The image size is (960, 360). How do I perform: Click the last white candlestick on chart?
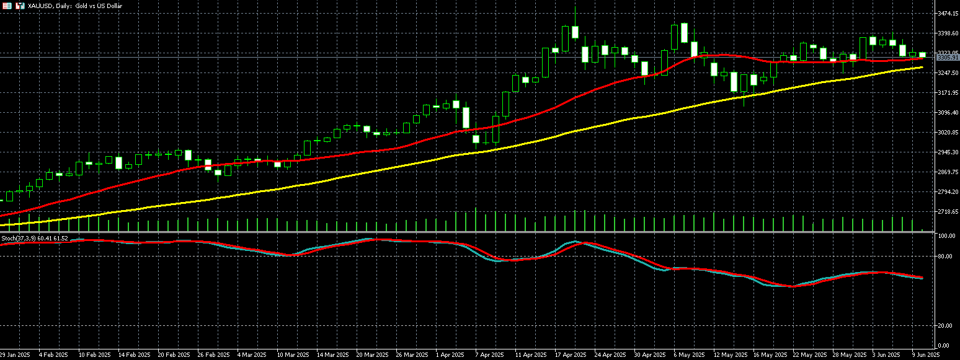922,55
